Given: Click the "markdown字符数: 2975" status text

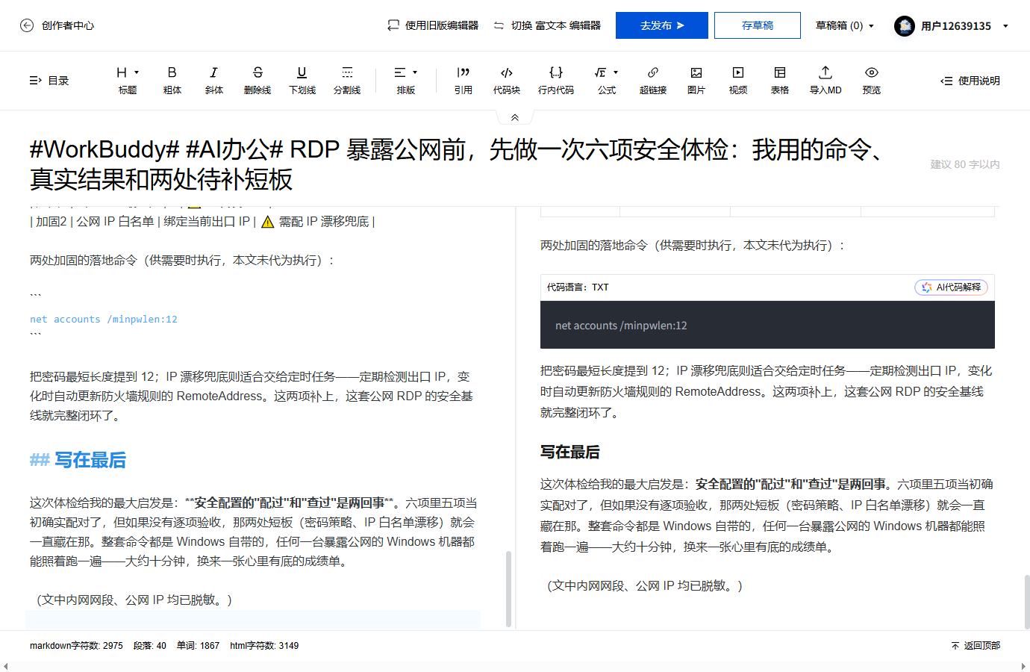Looking at the screenshot, I should coord(76,646).
